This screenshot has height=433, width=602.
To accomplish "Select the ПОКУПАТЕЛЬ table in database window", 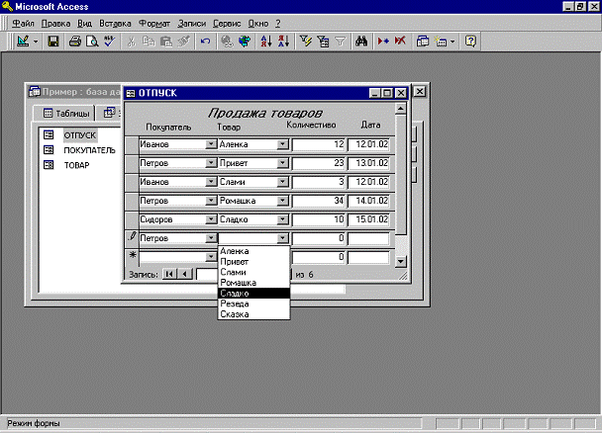I will tap(88, 149).
